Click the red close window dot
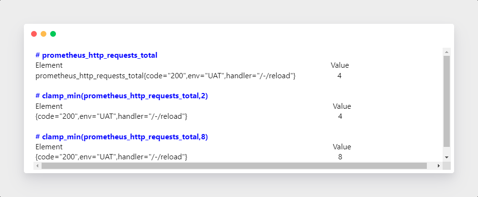The height and width of the screenshot is (197, 478). click(34, 34)
